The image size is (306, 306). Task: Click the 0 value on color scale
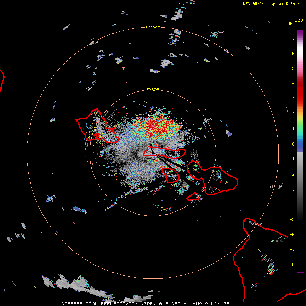pos(293,144)
